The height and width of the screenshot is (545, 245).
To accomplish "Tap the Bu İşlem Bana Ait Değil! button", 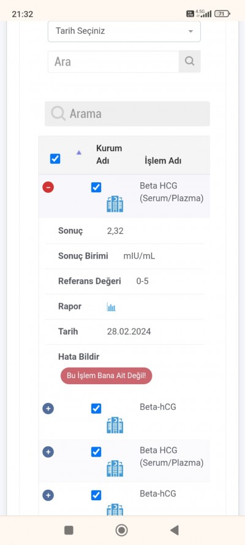I will (x=106, y=376).
